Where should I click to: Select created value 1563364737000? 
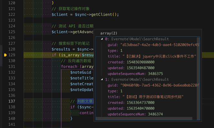tap(141, 103)
